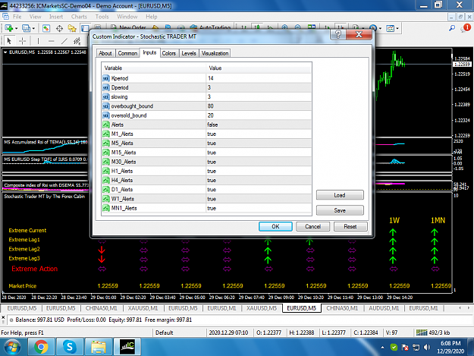This screenshot has width=474, height=356.
Task: Click the connection status bars icon
Action: click(x=422, y=332)
